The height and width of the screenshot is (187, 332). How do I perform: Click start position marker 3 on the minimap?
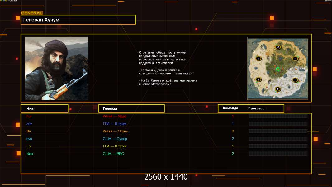point(295,59)
